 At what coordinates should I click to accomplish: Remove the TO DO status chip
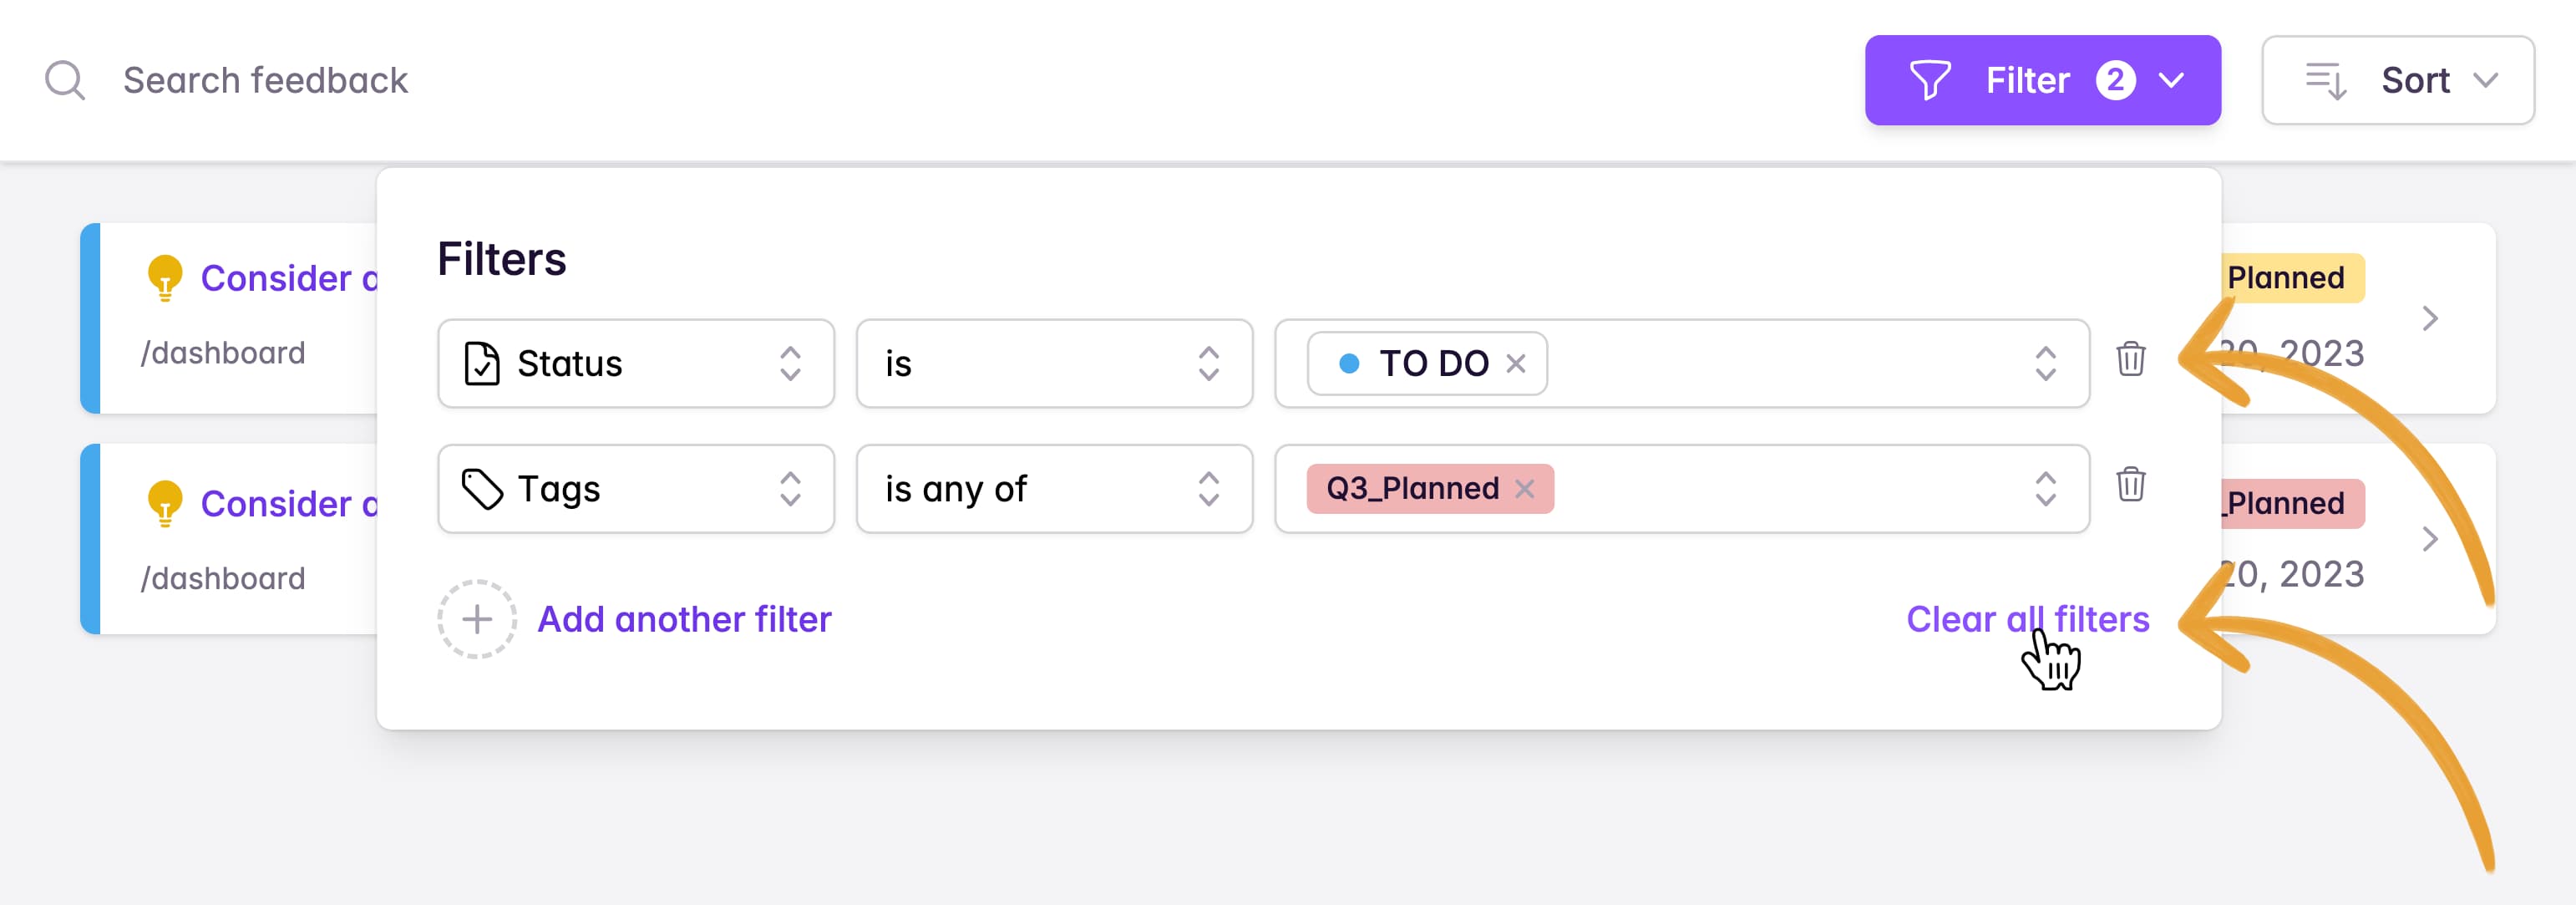[1516, 363]
